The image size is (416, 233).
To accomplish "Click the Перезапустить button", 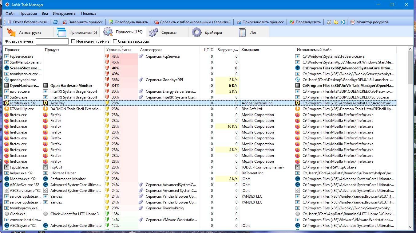I will (305, 22).
